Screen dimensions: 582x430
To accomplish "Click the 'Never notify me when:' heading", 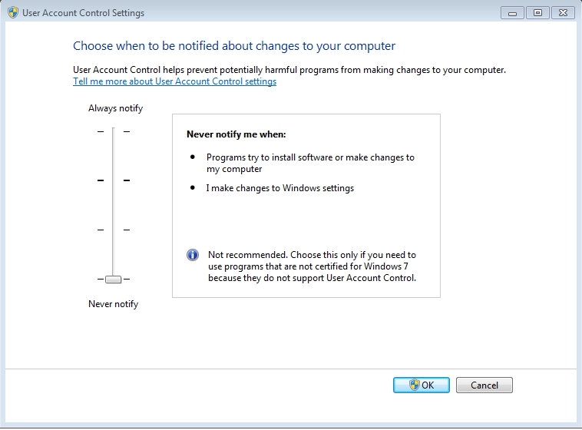I will [x=236, y=134].
